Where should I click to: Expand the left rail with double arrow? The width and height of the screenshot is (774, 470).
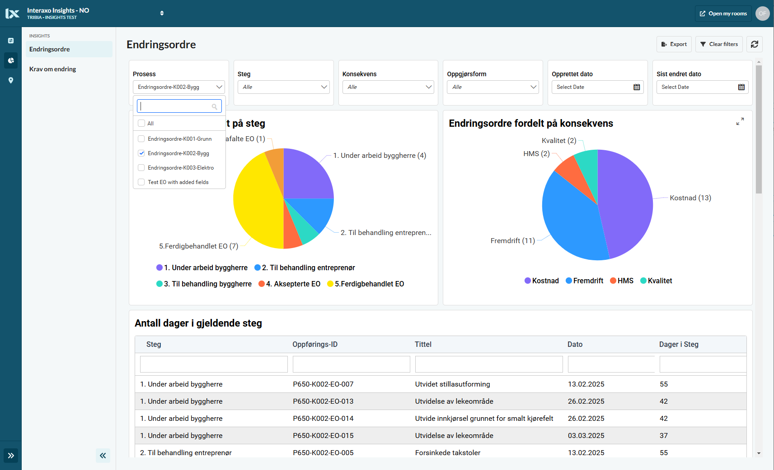(11, 456)
